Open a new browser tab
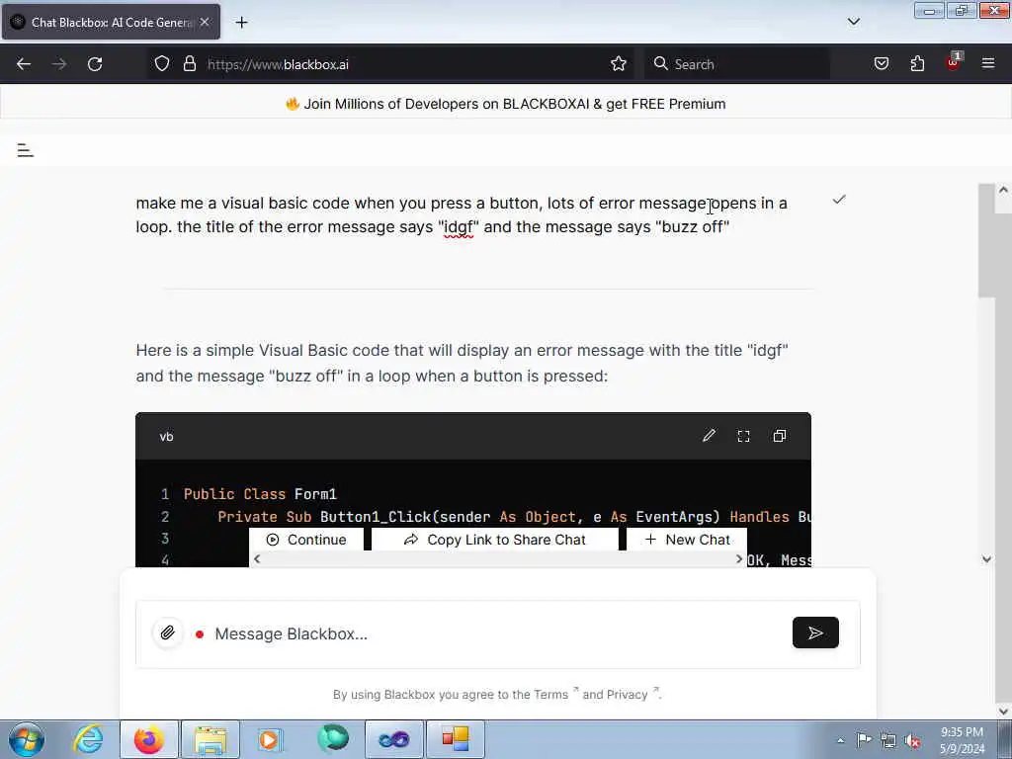Image resolution: width=1012 pixels, height=759 pixels. tap(241, 23)
